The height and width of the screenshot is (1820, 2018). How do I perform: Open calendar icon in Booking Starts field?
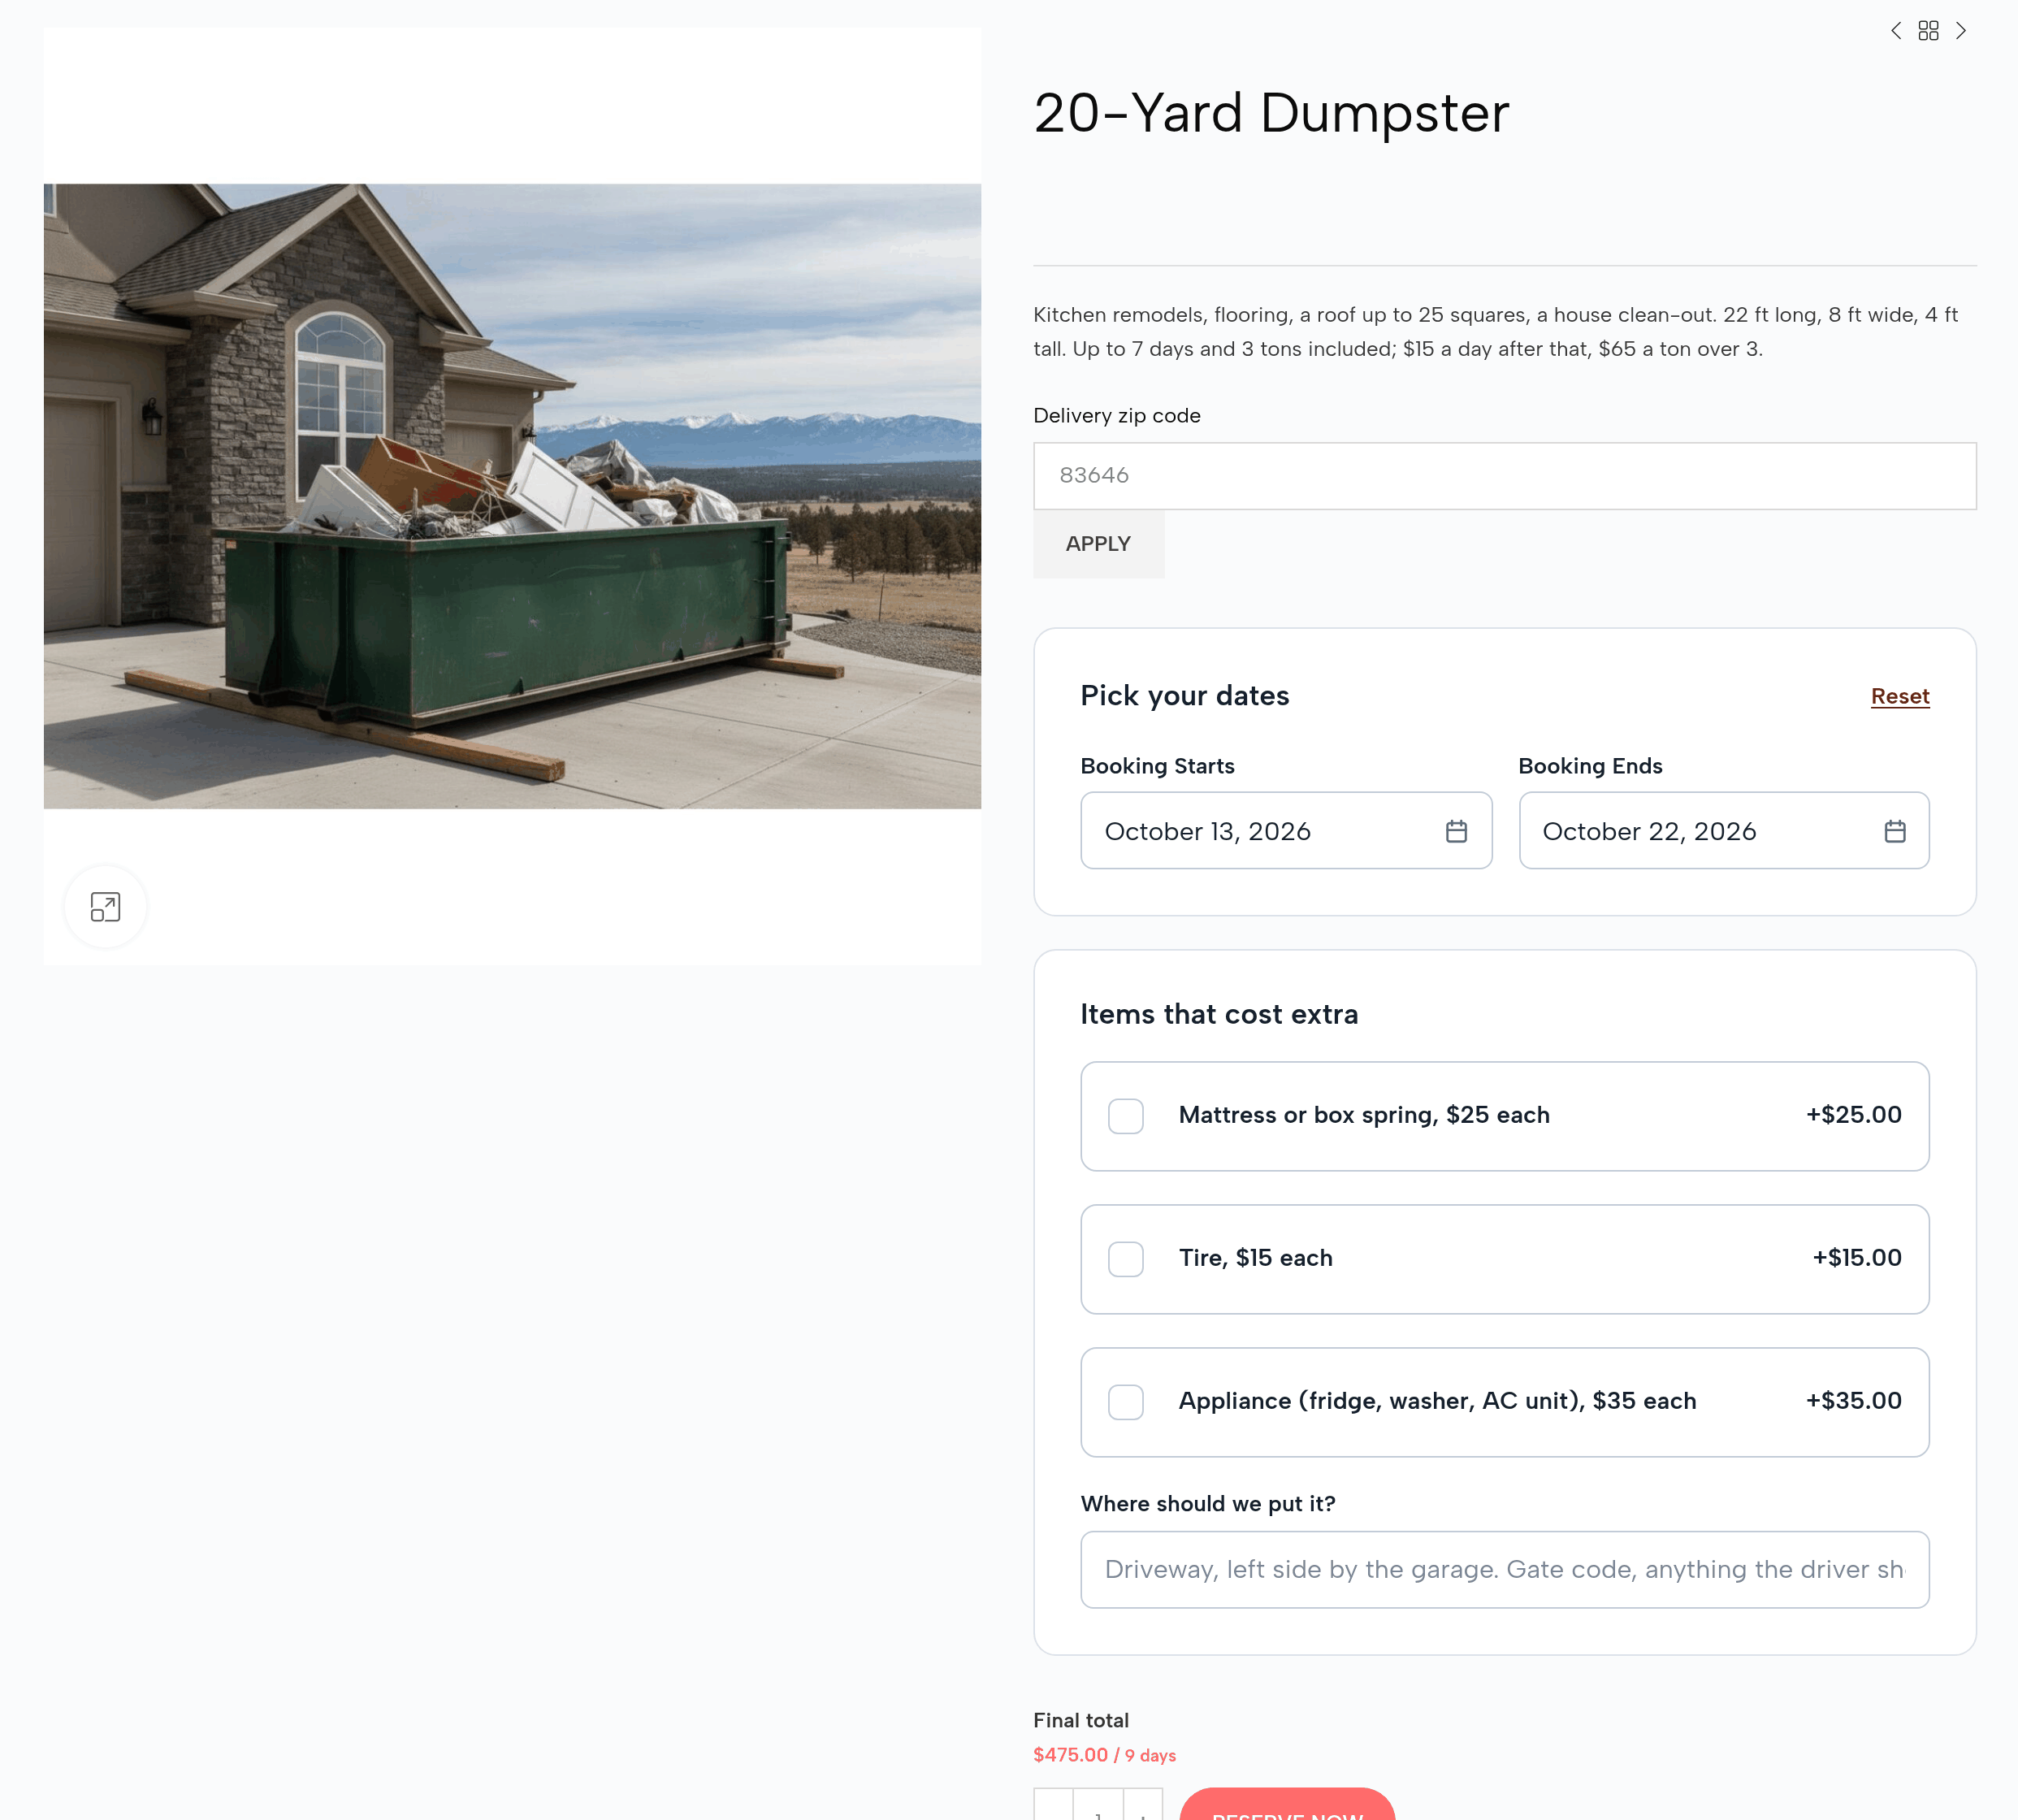(x=1456, y=831)
